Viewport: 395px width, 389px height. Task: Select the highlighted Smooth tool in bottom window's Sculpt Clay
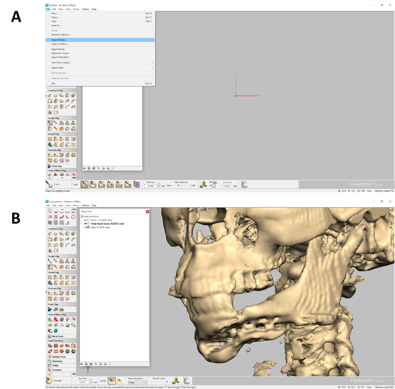pos(50,267)
